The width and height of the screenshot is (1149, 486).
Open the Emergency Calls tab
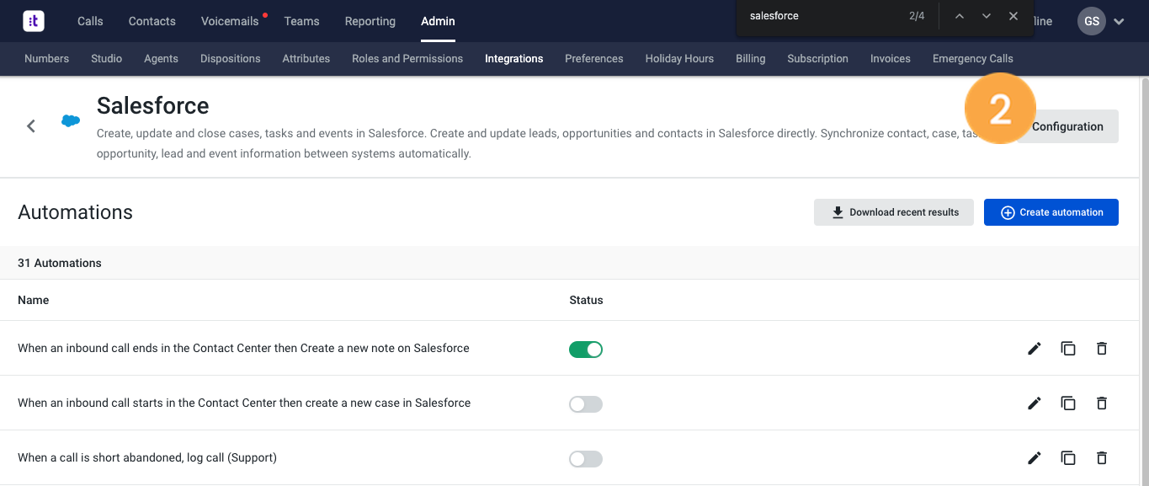click(972, 59)
